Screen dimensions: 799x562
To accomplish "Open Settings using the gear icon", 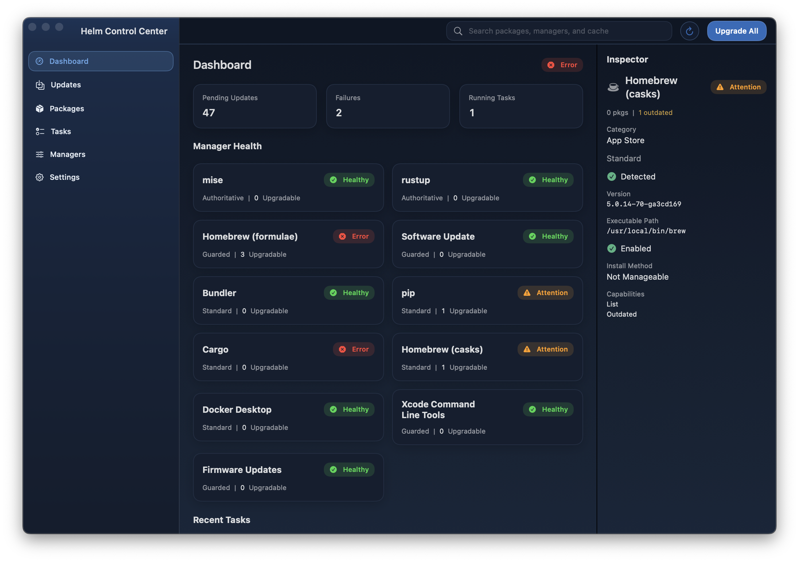I will tap(40, 177).
